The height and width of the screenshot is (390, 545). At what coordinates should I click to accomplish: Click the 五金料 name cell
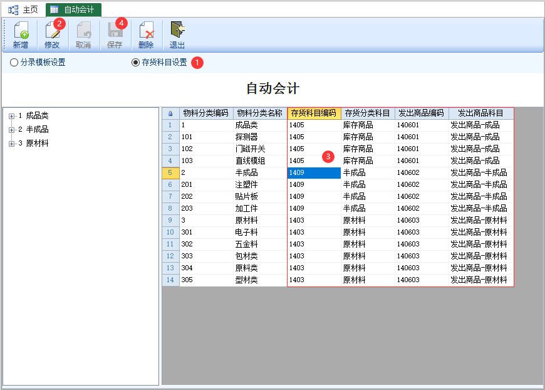tap(260, 245)
